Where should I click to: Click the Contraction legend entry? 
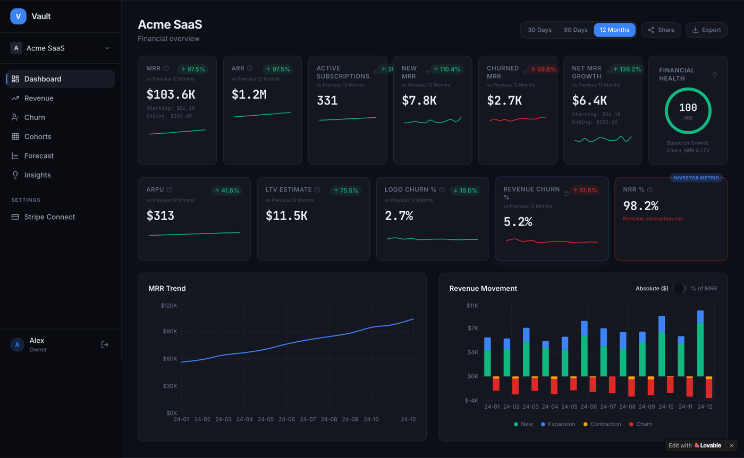(x=602, y=424)
